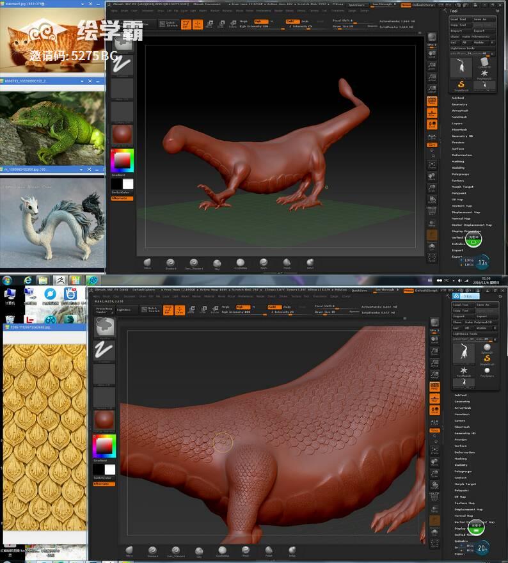The width and height of the screenshot is (508, 563).
Task: Click QuickSave in lower ZBrush title bar
Action: (359, 290)
